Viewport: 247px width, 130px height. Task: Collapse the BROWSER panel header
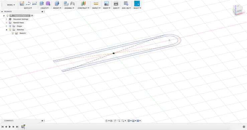(2, 12)
